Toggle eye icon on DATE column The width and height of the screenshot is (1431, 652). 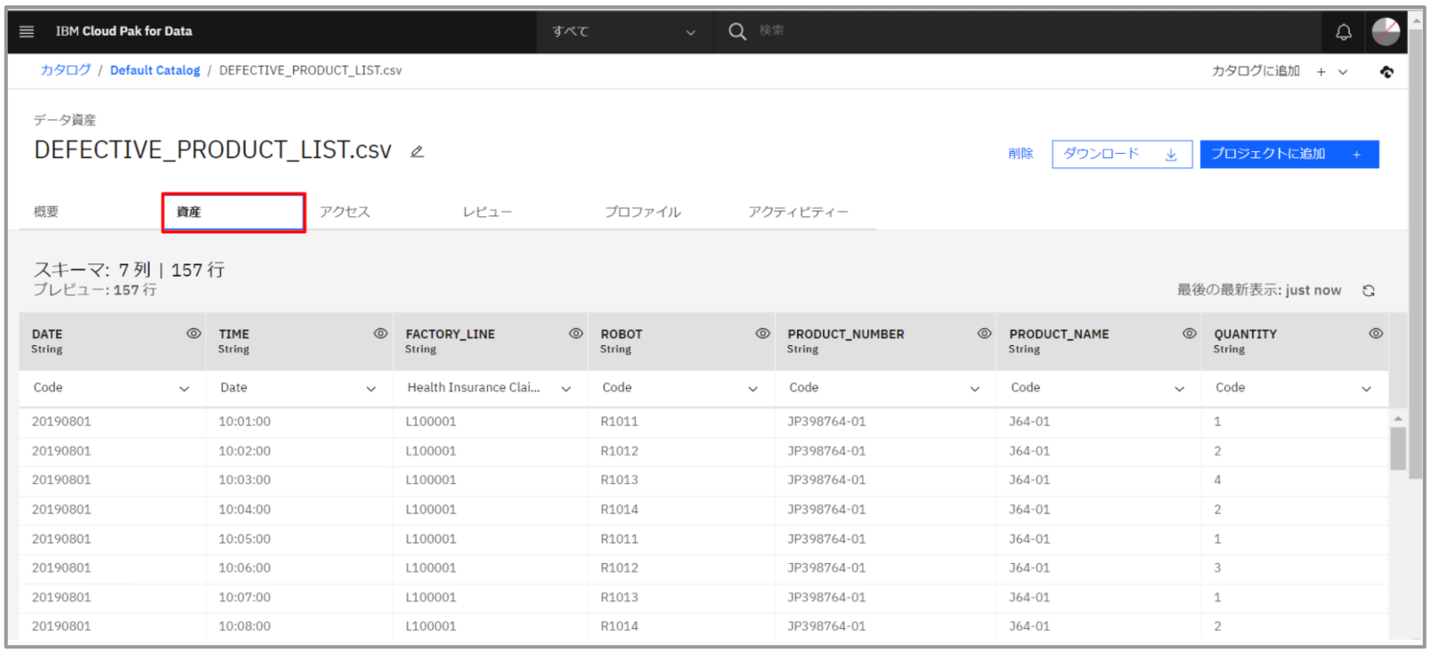click(x=193, y=334)
